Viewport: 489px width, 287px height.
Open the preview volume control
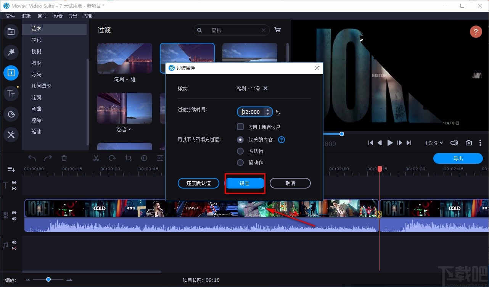point(454,143)
